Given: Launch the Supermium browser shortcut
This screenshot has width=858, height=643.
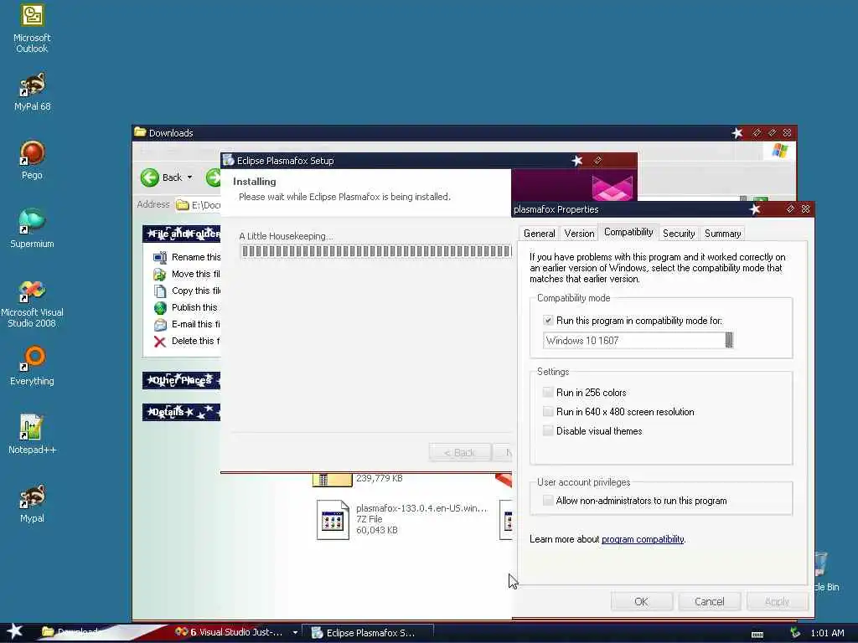Looking at the screenshot, I should (32, 229).
